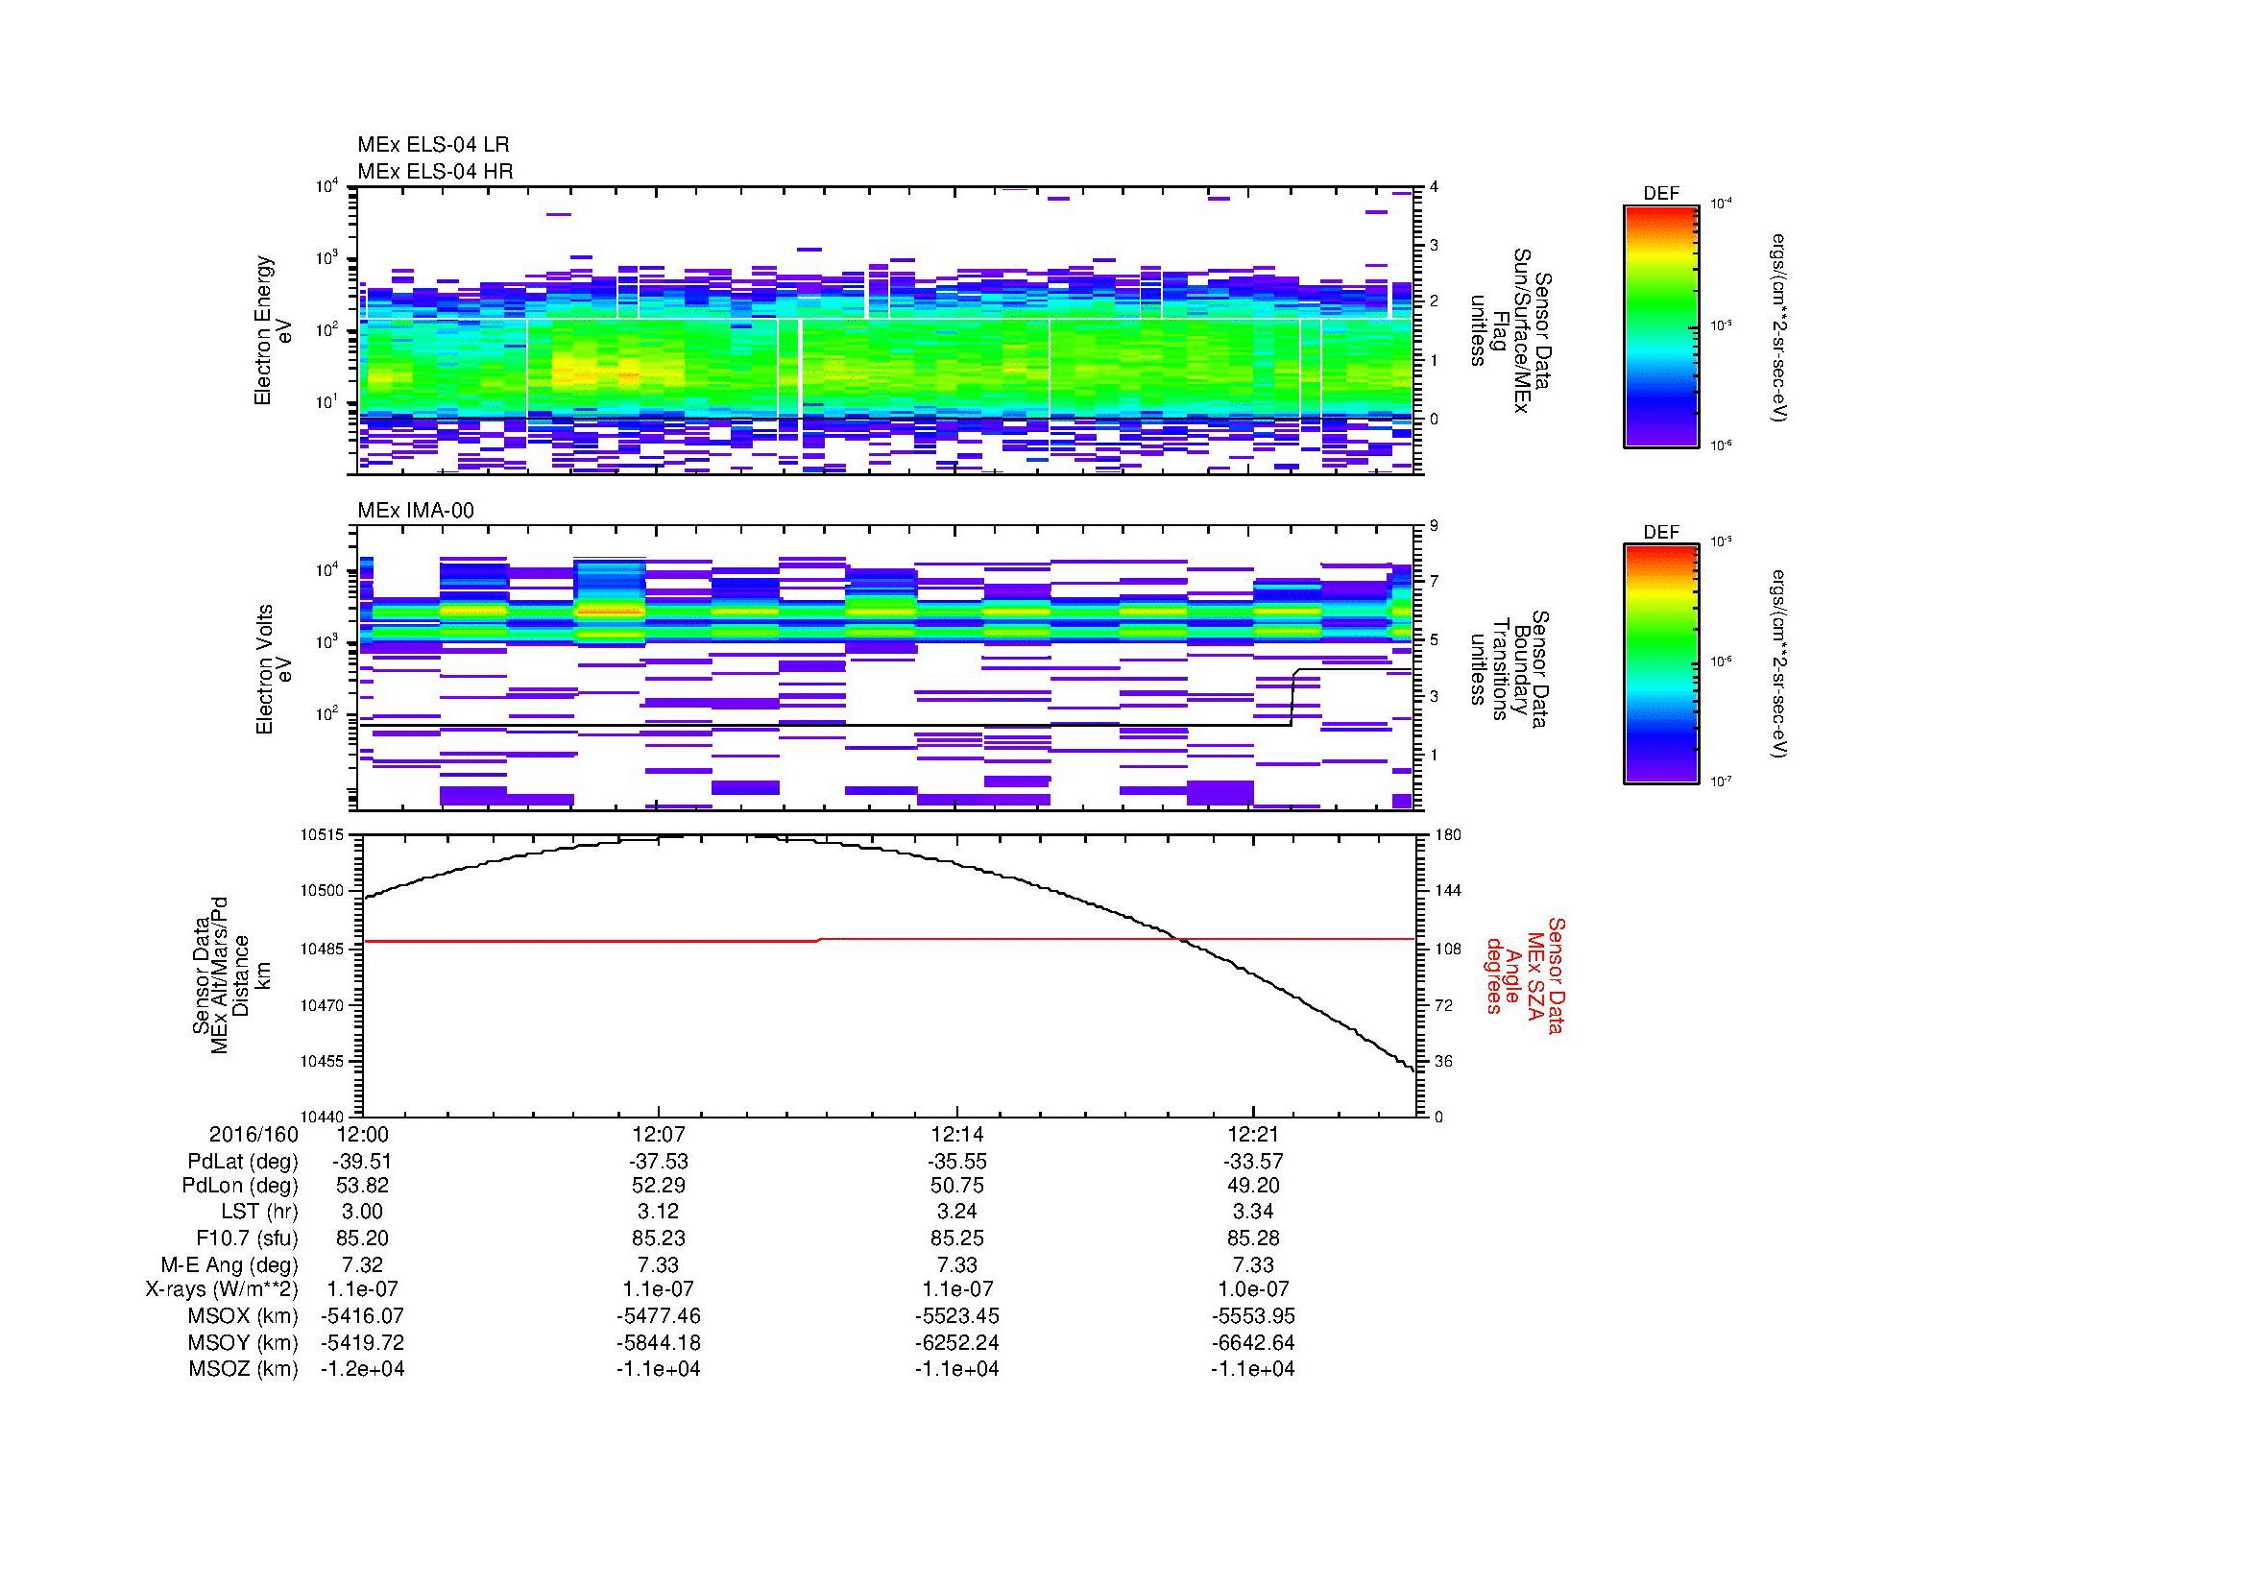Select the 'PdLat (deg)' row label
Viewport: 2246px width, 1587px height.
(243, 1163)
